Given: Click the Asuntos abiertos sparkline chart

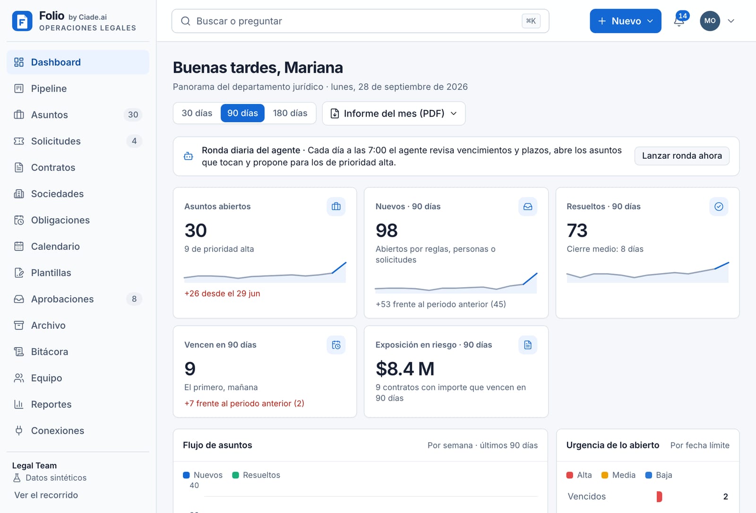Looking at the screenshot, I should (x=265, y=272).
